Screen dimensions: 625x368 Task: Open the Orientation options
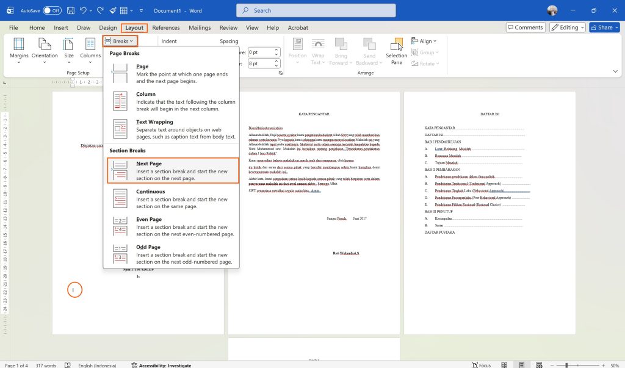(x=45, y=50)
